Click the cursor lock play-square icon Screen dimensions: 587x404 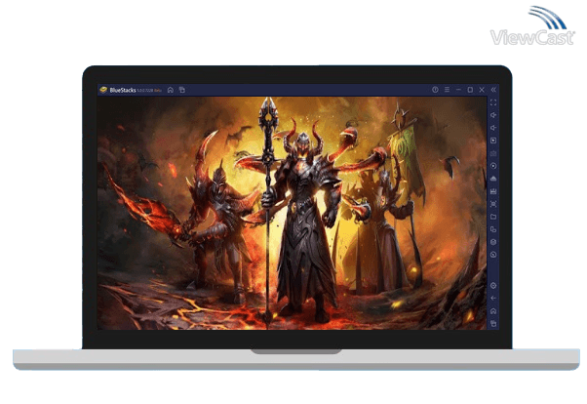[493, 141]
